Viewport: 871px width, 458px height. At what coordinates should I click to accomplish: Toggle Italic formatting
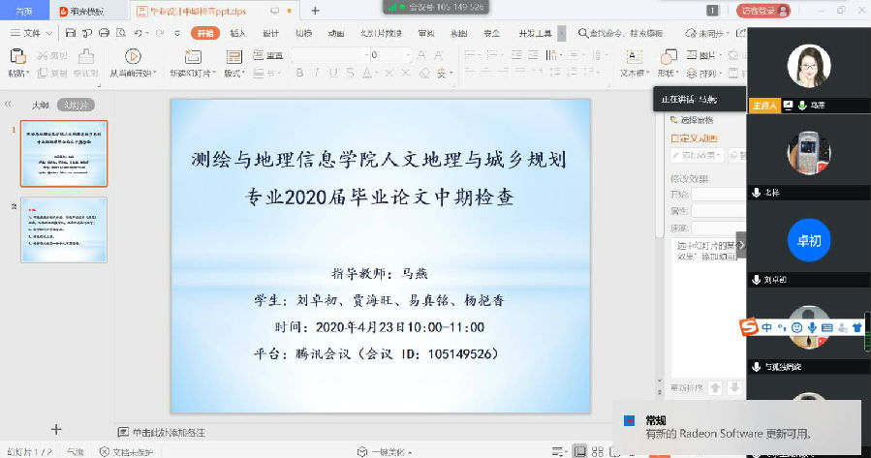click(317, 73)
